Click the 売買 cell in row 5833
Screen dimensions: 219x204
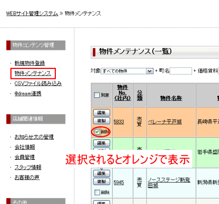coord(140,122)
